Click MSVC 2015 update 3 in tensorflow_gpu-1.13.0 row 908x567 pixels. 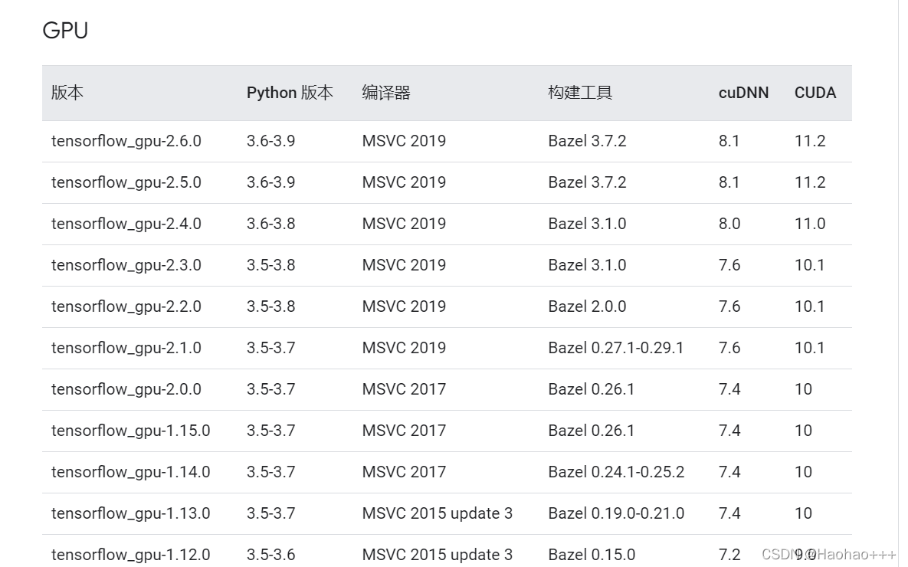coord(438,513)
